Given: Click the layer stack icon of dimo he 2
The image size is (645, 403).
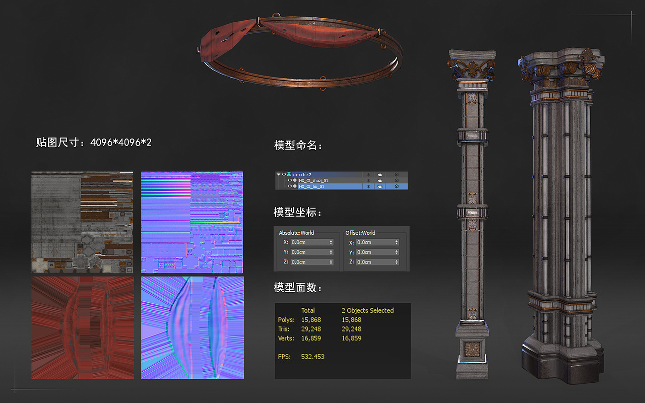Looking at the screenshot, I should pyautogui.click(x=289, y=174).
